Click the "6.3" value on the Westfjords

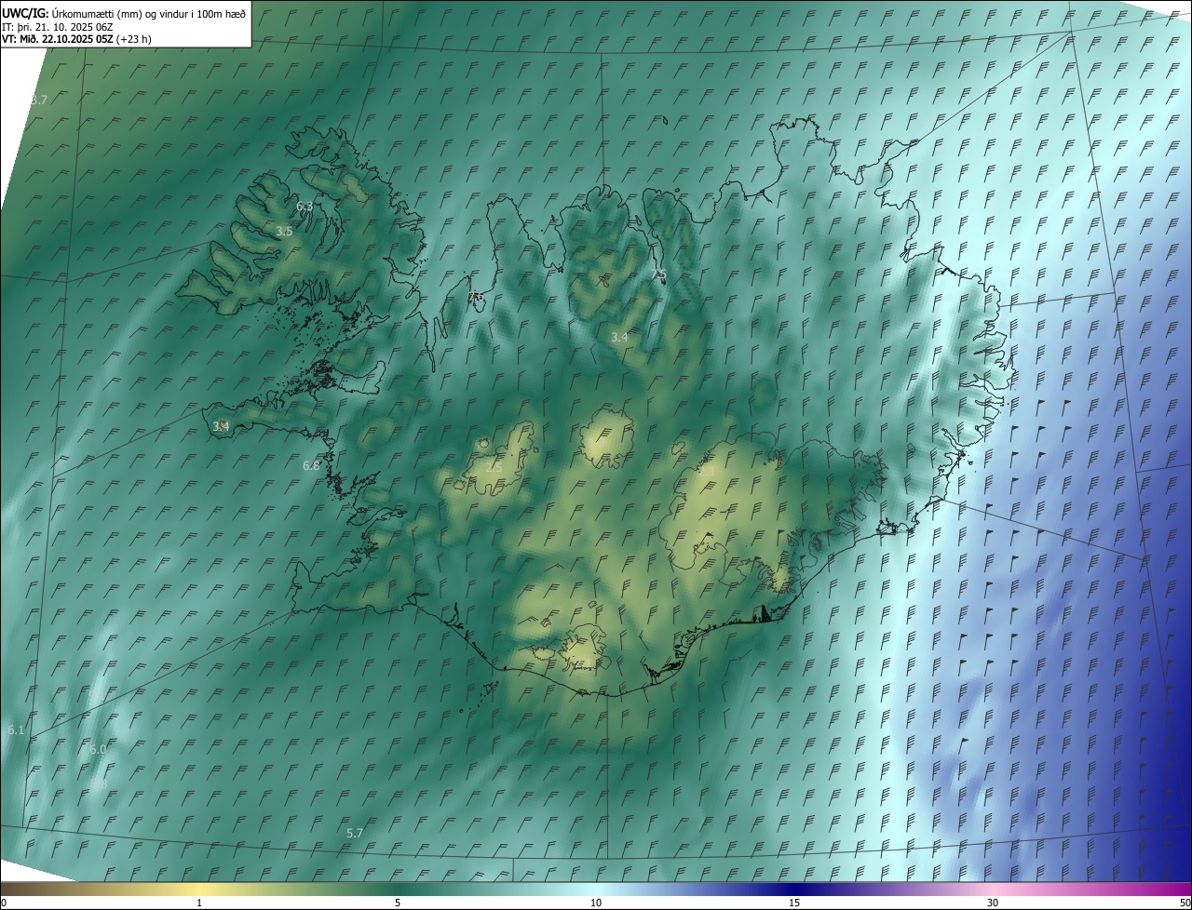pos(305,206)
